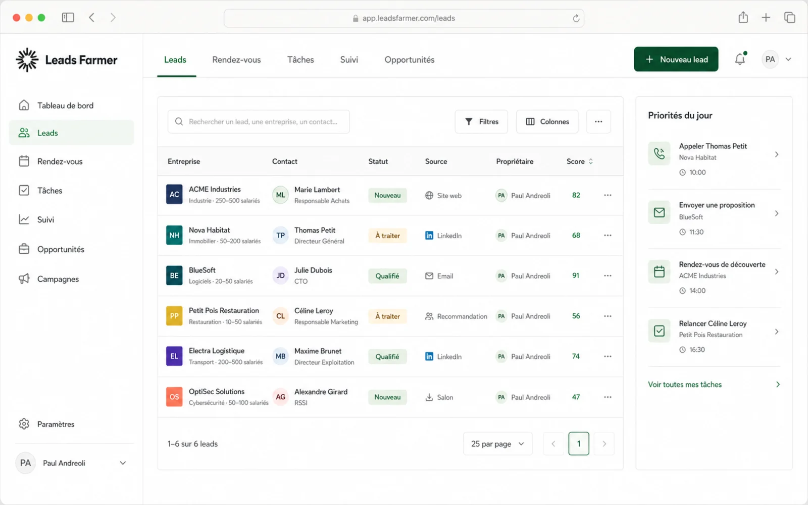Click the calendar icon for Rendez-vous de découverte

(659, 271)
